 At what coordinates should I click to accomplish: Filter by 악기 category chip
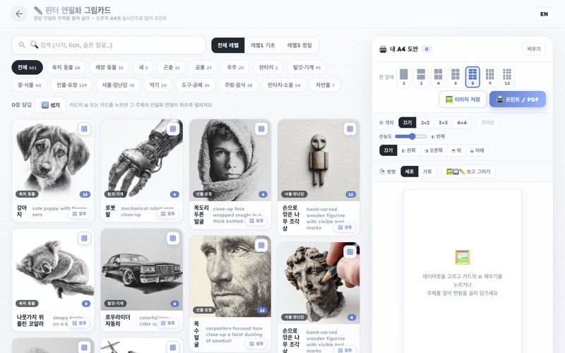[x=157, y=85]
